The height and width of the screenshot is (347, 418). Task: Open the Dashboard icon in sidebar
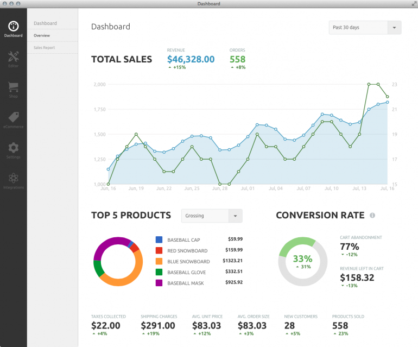pos(13,26)
